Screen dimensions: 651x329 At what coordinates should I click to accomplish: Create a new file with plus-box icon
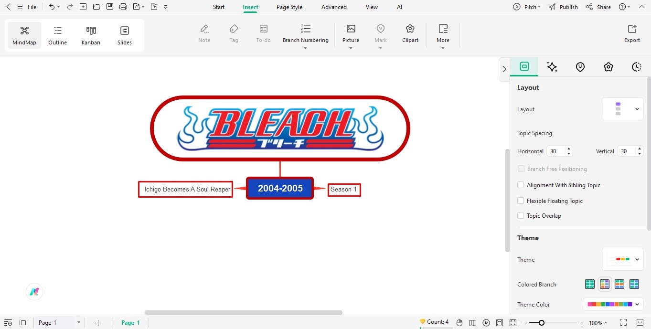(83, 7)
